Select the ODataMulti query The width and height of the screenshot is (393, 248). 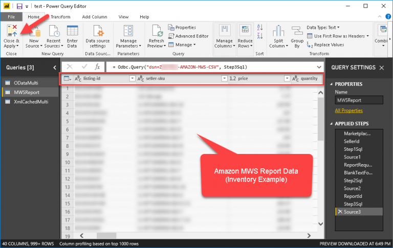(30, 83)
